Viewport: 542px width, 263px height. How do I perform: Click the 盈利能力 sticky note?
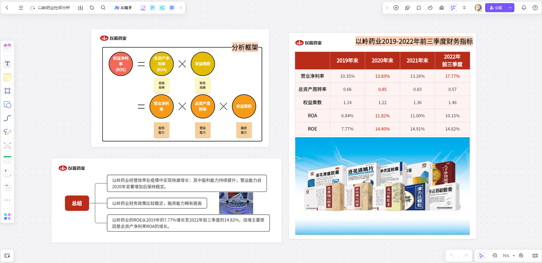(x=161, y=130)
